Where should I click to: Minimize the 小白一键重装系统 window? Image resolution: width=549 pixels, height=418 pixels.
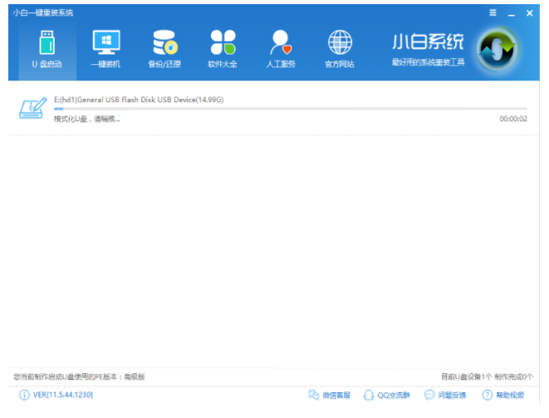point(512,12)
